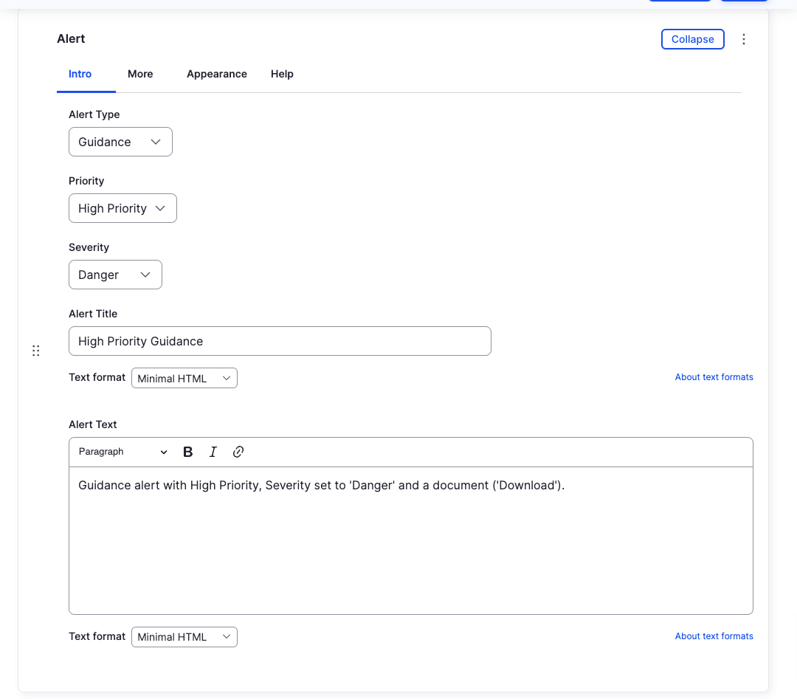This screenshot has height=699, width=797.
Task: Change the upper Text format dropdown
Action: (x=184, y=377)
